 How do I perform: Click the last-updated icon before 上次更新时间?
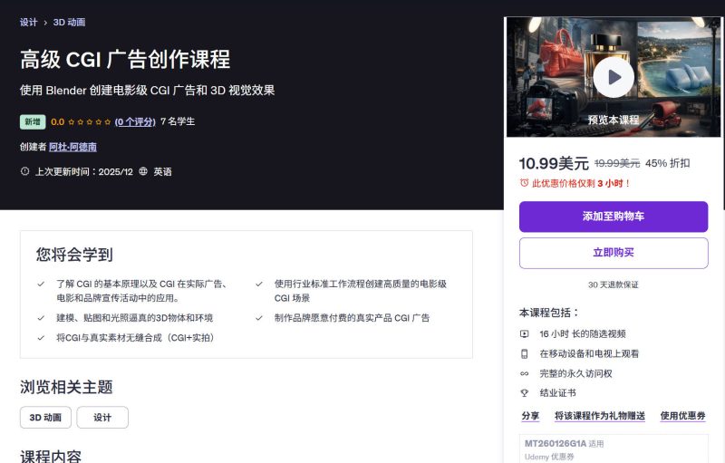point(24,171)
